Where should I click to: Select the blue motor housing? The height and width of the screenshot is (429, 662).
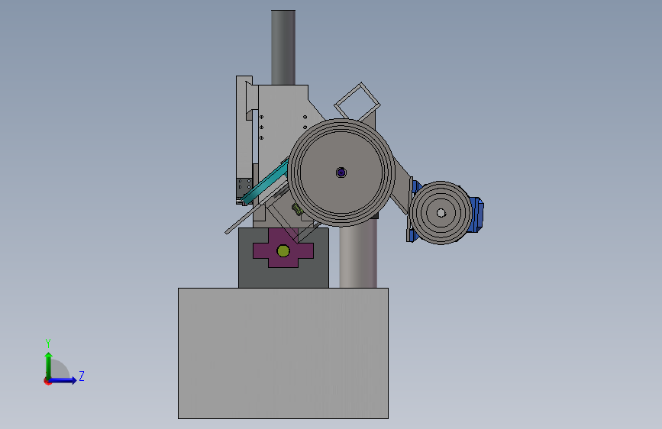click(x=477, y=214)
